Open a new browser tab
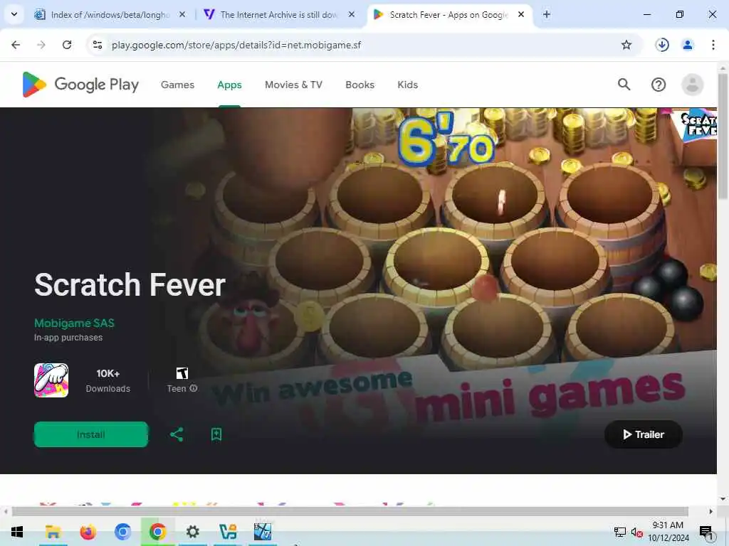The height and width of the screenshot is (546, 729). pos(547,14)
